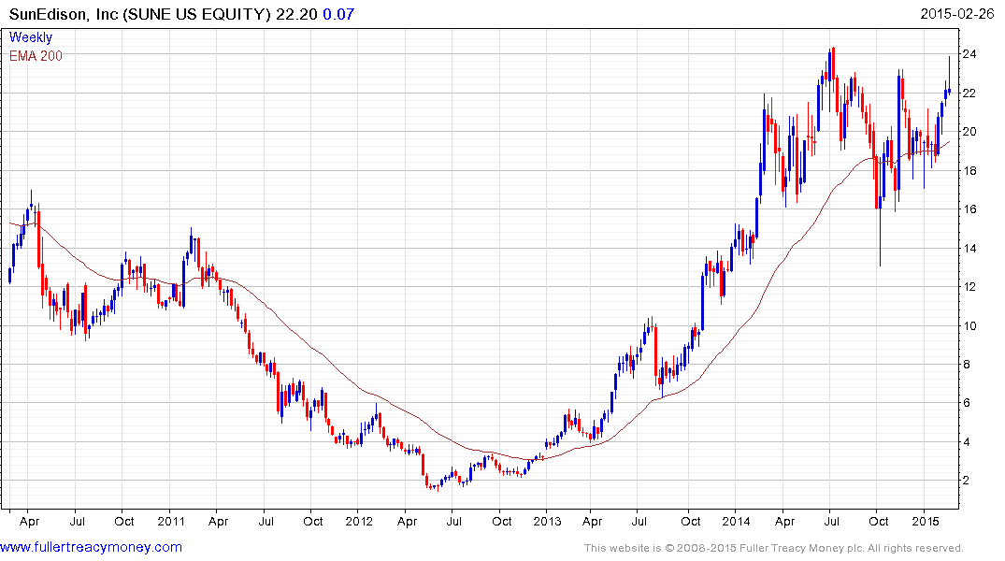This screenshot has width=1005, height=561.
Task: Click the price change value 0.07
Action: [x=338, y=14]
